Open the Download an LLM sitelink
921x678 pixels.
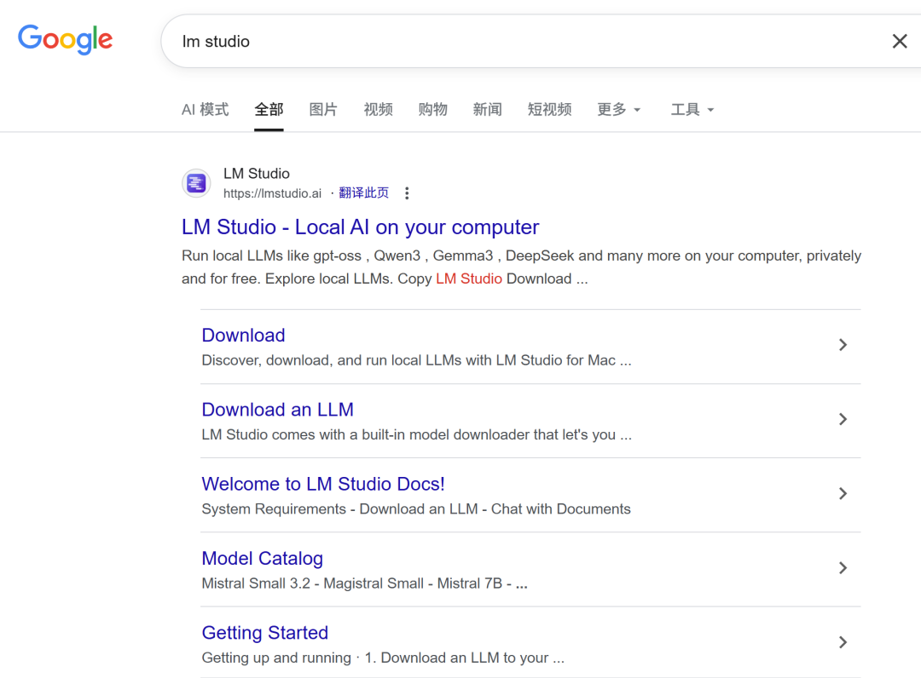(x=278, y=410)
